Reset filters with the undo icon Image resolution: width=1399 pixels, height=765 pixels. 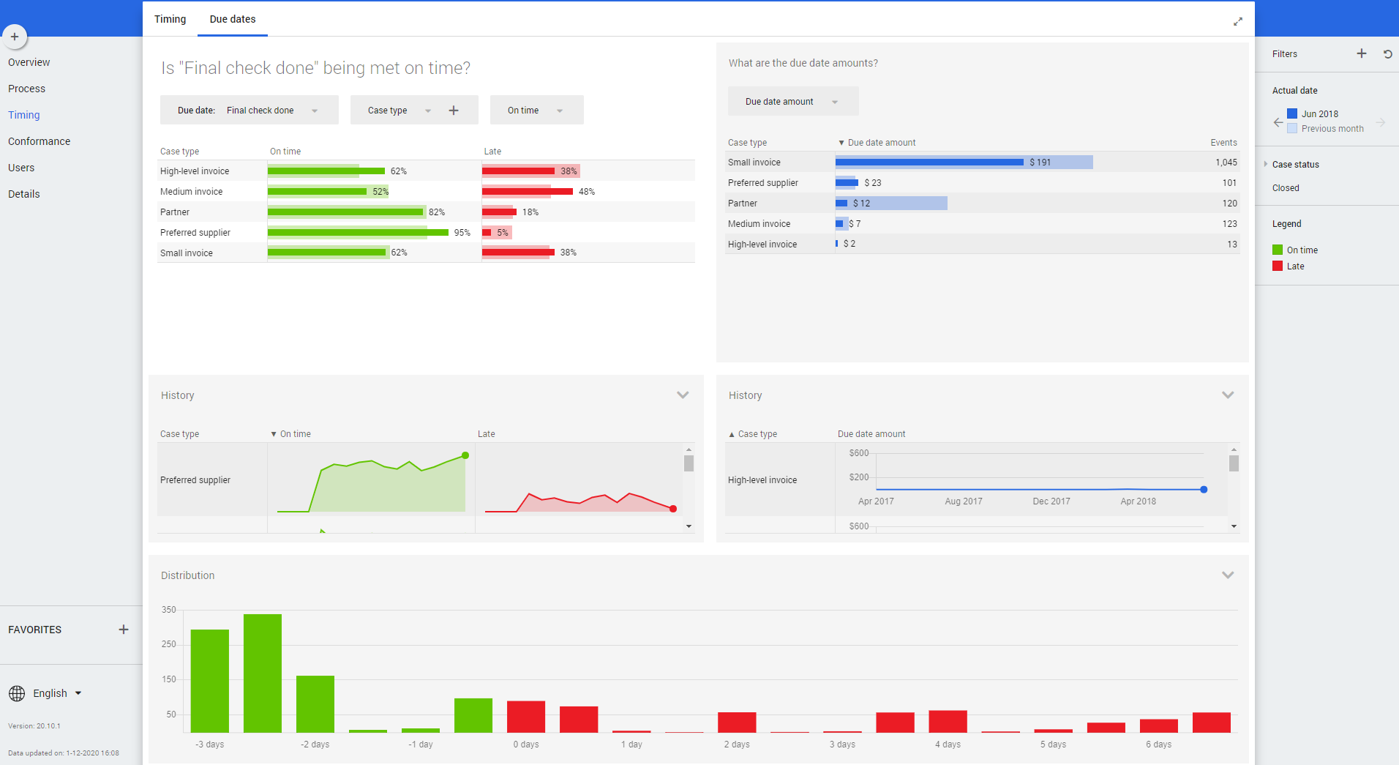1387,54
